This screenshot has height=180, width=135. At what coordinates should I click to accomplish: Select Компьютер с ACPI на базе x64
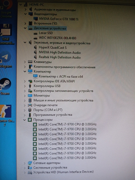point(61,76)
